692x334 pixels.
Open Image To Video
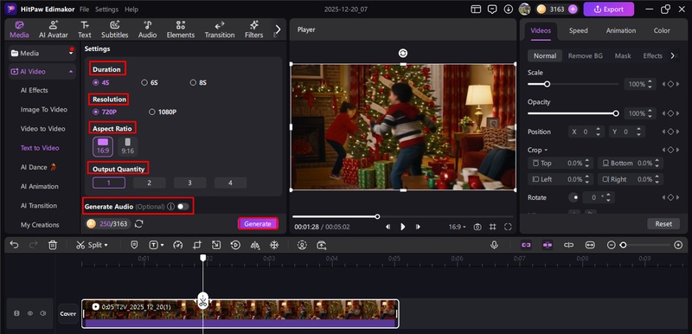click(44, 109)
